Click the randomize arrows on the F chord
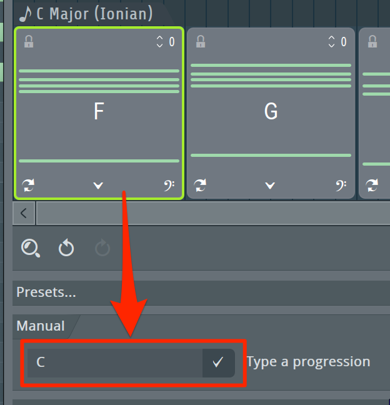The width and height of the screenshot is (390, 405). pyautogui.click(x=28, y=186)
